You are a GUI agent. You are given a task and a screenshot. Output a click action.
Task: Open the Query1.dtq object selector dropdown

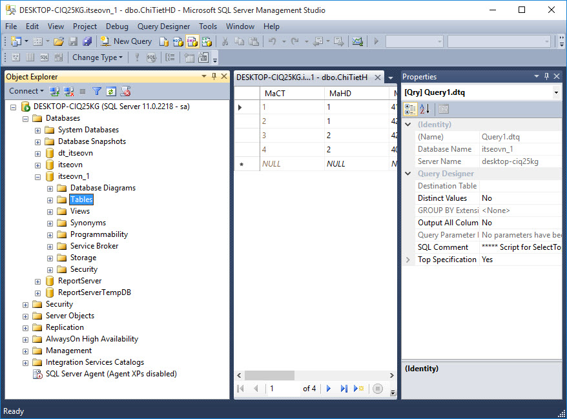[x=556, y=92]
